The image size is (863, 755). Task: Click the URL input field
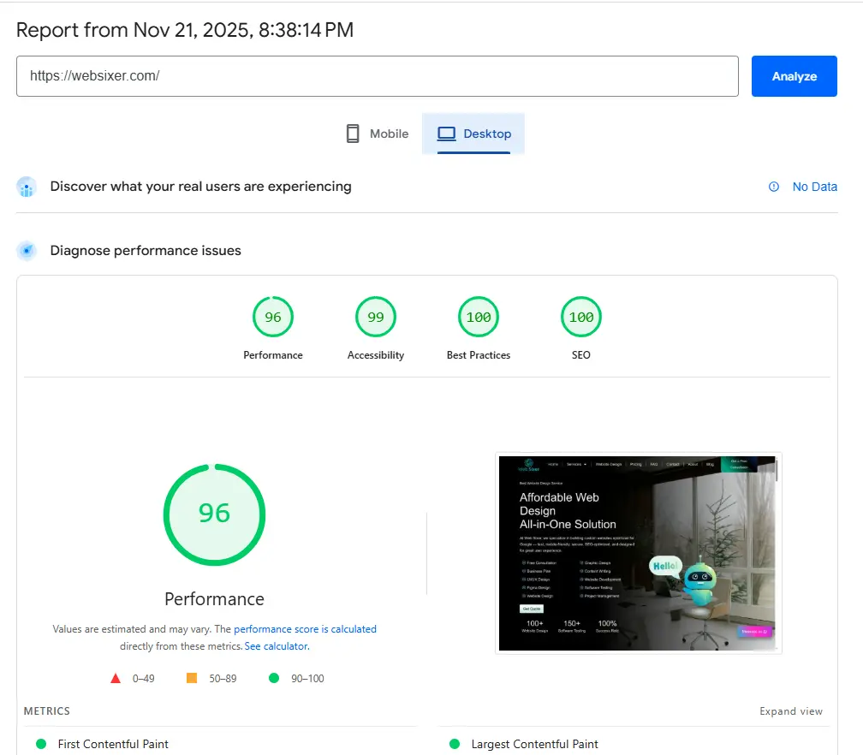377,76
